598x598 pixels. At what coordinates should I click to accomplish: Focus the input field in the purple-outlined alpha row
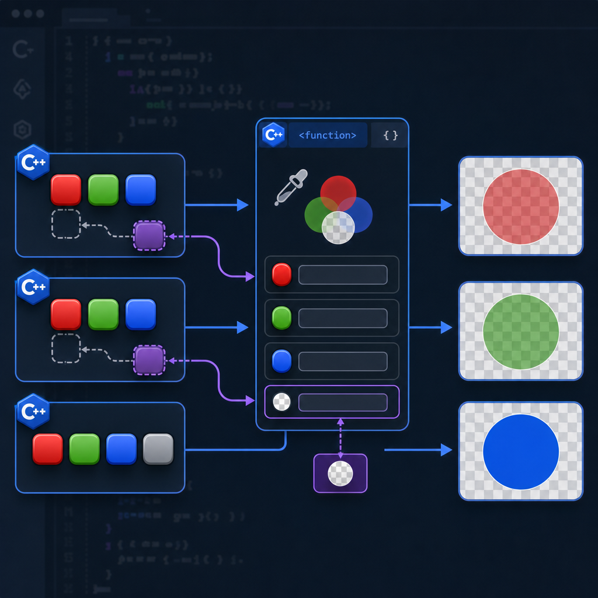pyautogui.click(x=343, y=402)
